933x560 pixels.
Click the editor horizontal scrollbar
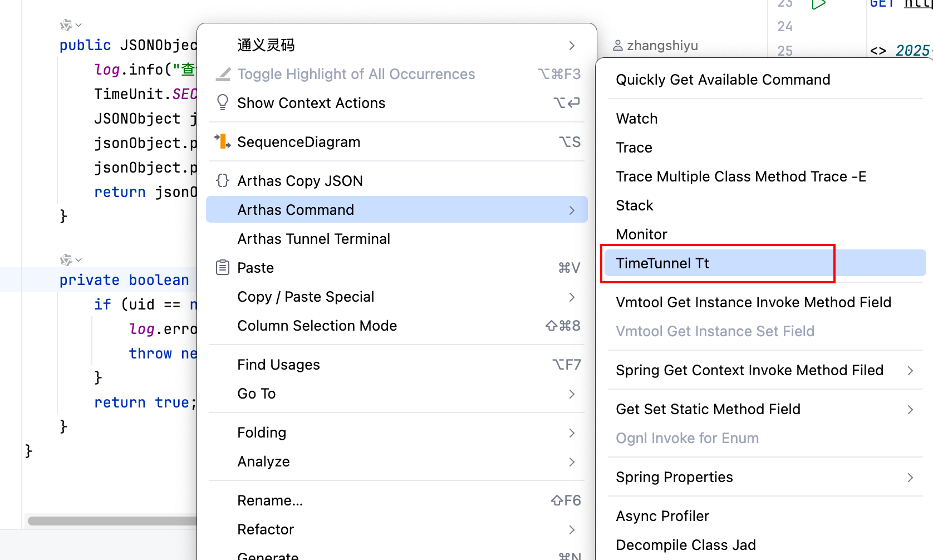click(x=111, y=521)
